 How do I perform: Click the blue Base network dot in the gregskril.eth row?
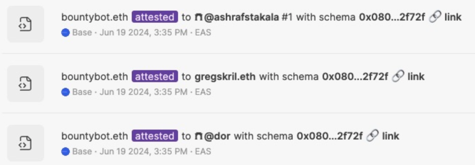pyautogui.click(x=66, y=92)
